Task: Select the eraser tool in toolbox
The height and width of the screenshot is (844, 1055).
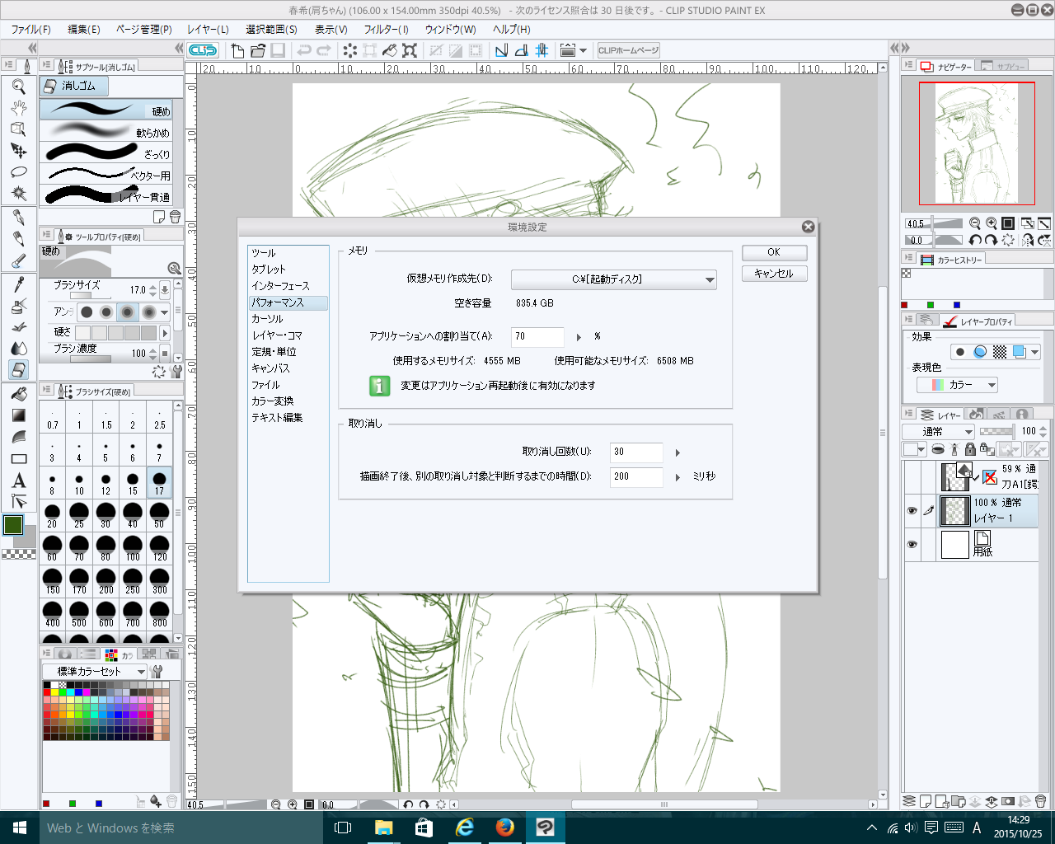Action: point(19,370)
